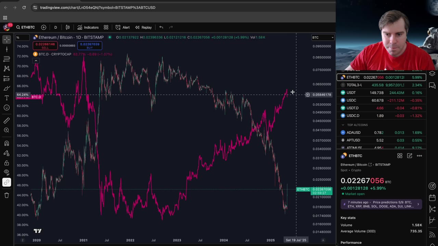Open the Indicators dialog

coord(88,27)
